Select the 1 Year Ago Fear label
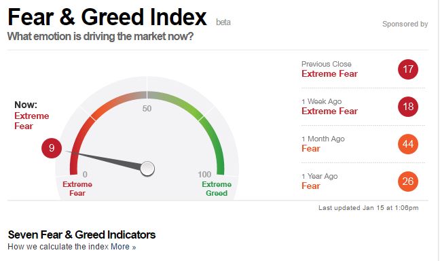The width and height of the screenshot is (440, 261). (310, 186)
